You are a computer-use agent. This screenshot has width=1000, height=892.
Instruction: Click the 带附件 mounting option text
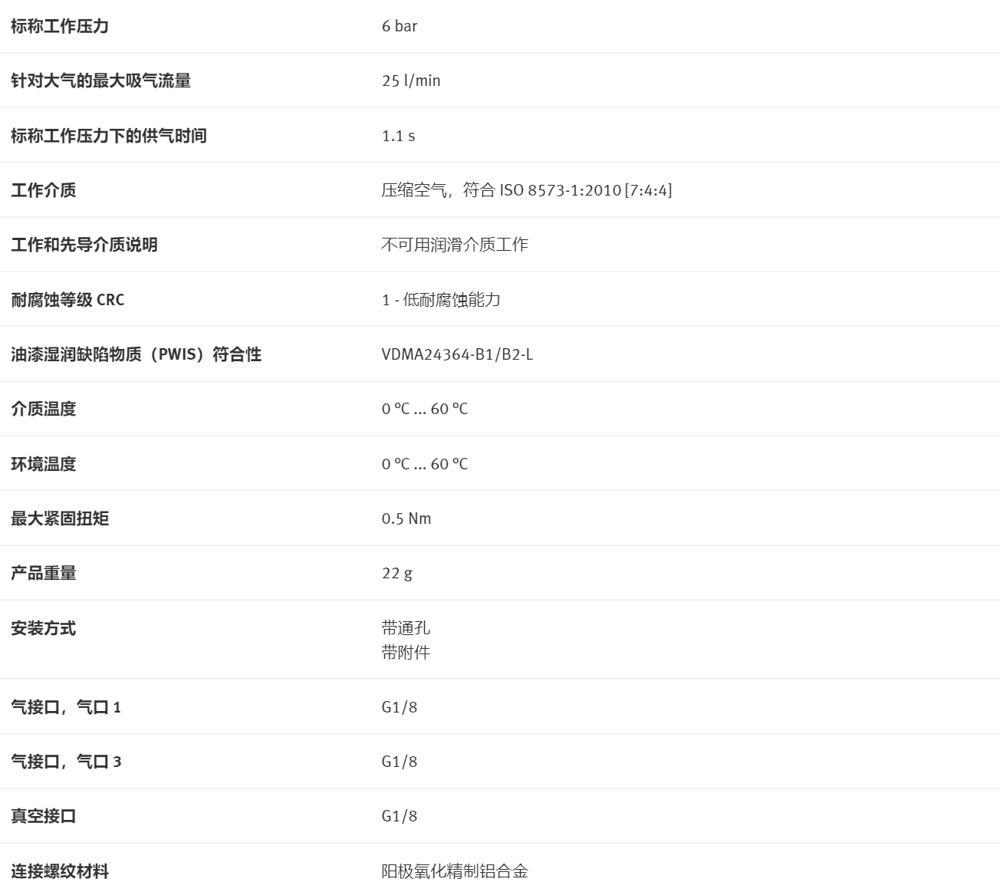pyautogui.click(x=406, y=653)
